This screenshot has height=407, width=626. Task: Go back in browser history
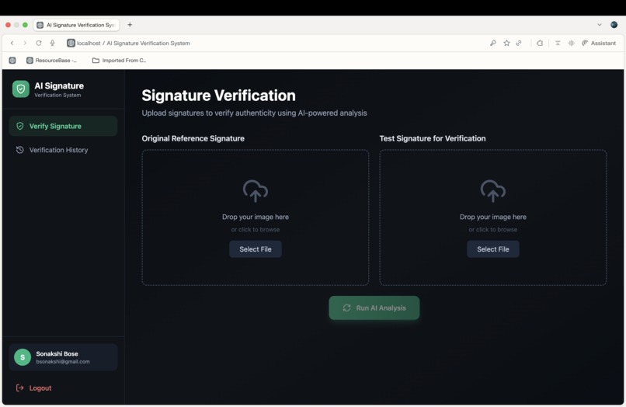(12, 43)
